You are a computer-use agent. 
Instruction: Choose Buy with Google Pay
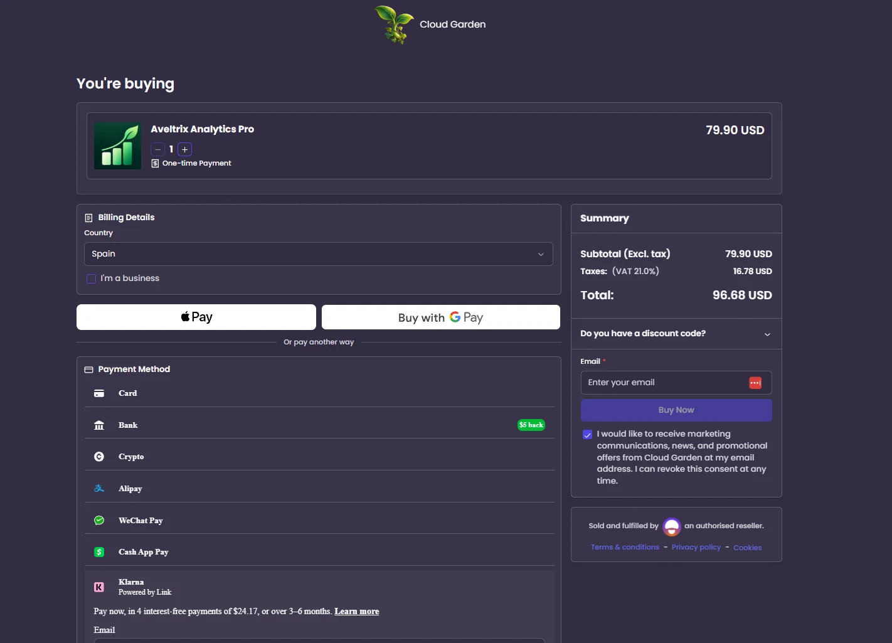click(441, 317)
